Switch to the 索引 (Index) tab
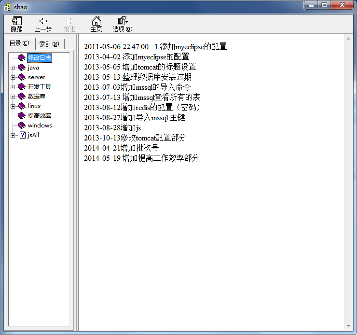357x335 pixels. 49,44
